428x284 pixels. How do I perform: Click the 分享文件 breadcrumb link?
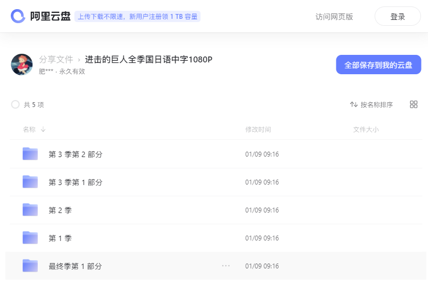pos(56,59)
